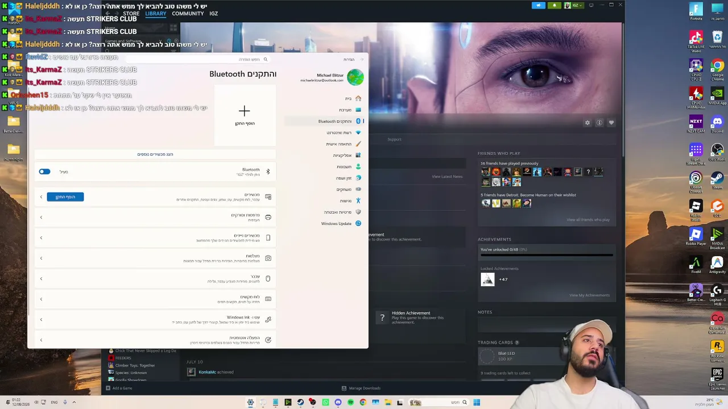Click the locked achievement thumbnail beside +47
Screen dimensions: 728x409
tap(487, 279)
